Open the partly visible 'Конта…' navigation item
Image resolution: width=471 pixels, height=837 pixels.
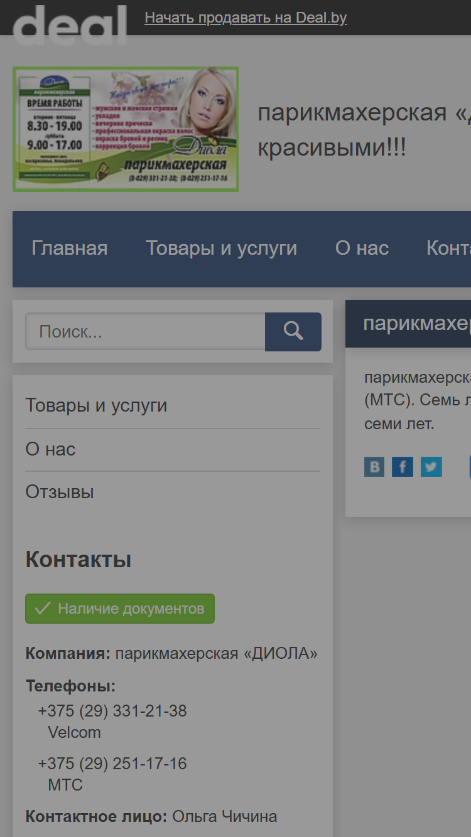point(448,248)
